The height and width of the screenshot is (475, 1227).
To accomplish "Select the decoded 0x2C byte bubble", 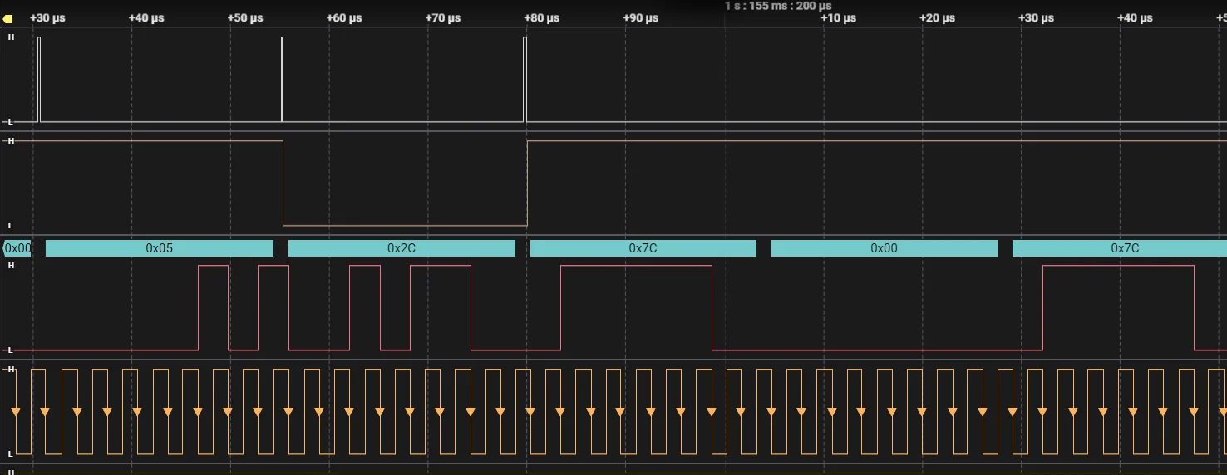I will click(402, 248).
